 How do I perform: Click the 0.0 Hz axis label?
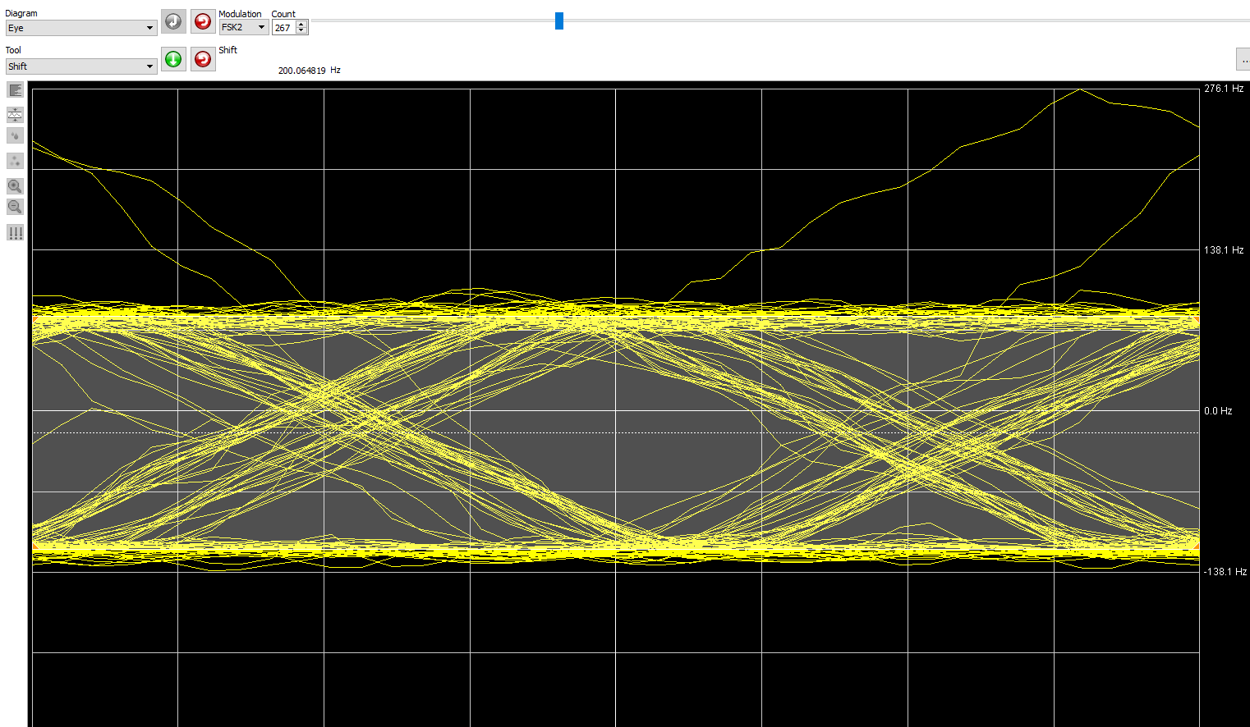click(x=1218, y=411)
